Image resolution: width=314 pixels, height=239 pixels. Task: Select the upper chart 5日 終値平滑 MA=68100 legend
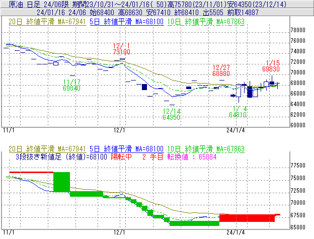127,22
